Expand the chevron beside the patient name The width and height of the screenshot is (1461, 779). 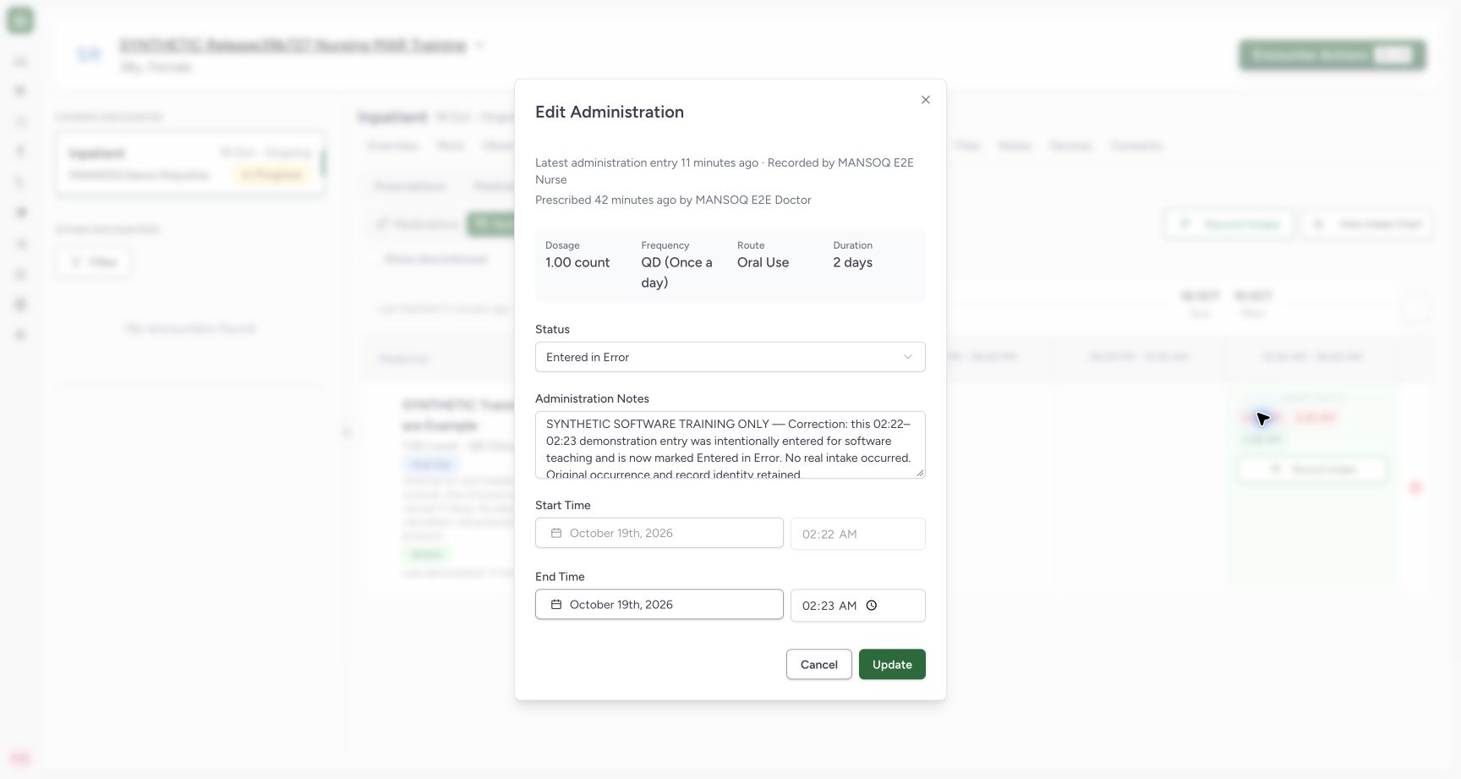point(479,45)
